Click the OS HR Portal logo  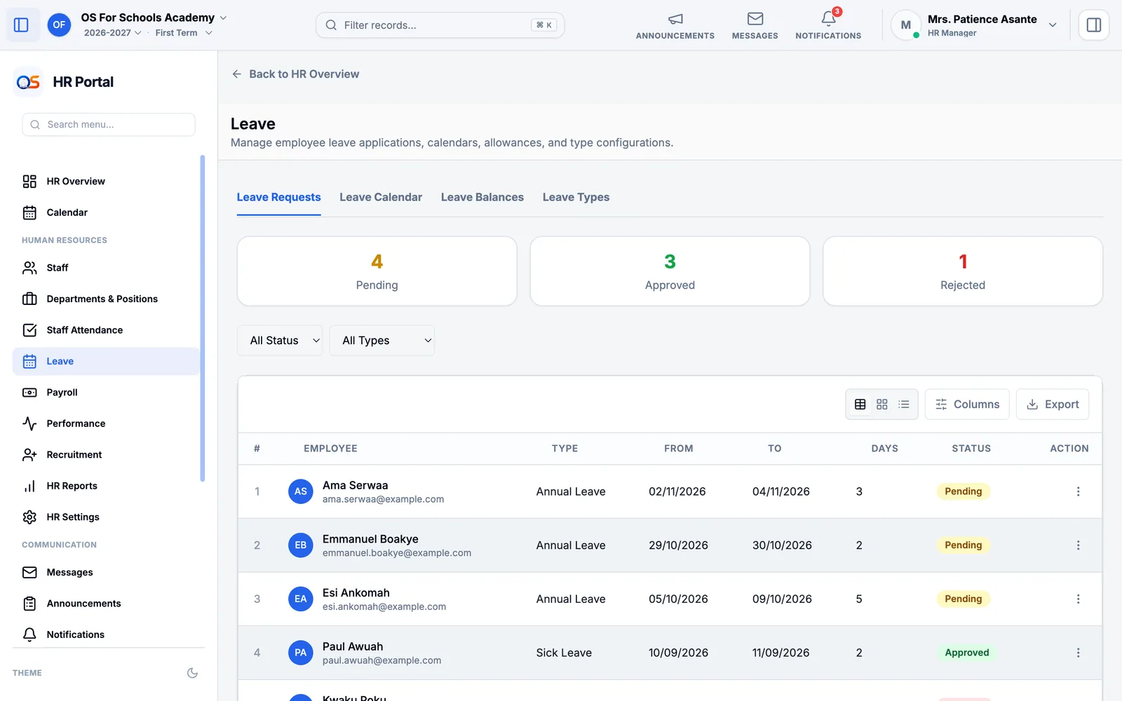tap(28, 82)
